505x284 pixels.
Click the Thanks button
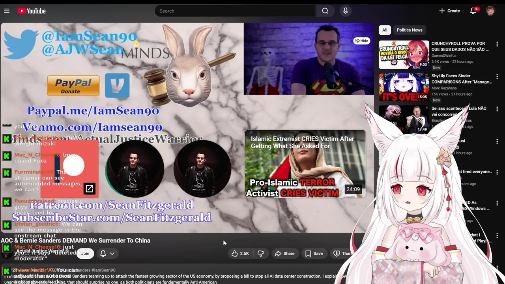[343, 254]
